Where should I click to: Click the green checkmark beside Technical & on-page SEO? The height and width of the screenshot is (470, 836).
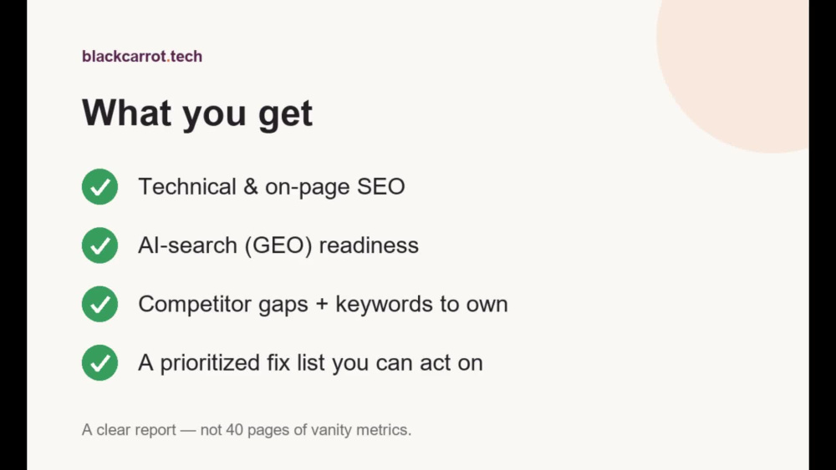pos(99,187)
